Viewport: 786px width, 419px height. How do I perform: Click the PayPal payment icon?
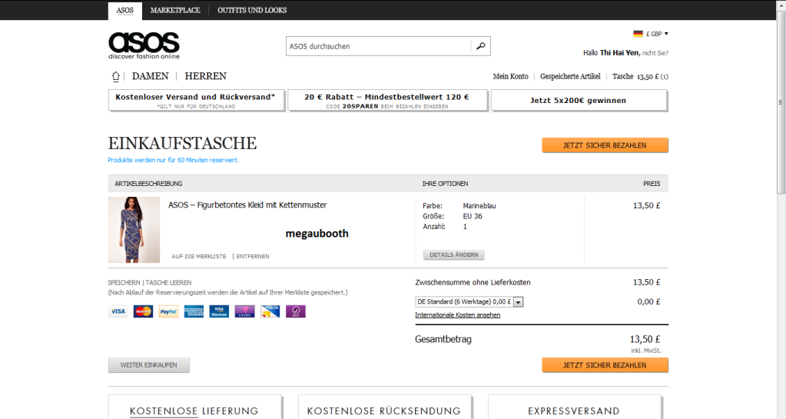tap(168, 311)
